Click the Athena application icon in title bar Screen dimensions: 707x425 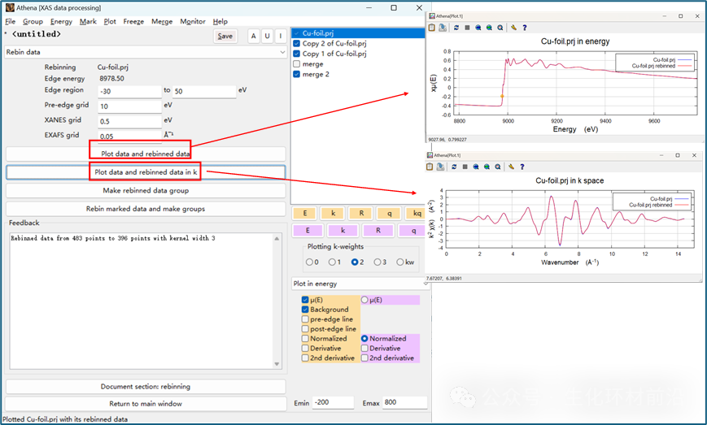10,7
